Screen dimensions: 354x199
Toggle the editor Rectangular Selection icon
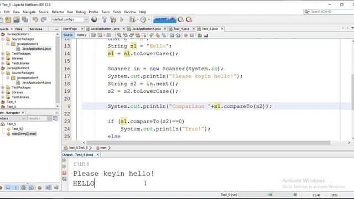point(144,35)
